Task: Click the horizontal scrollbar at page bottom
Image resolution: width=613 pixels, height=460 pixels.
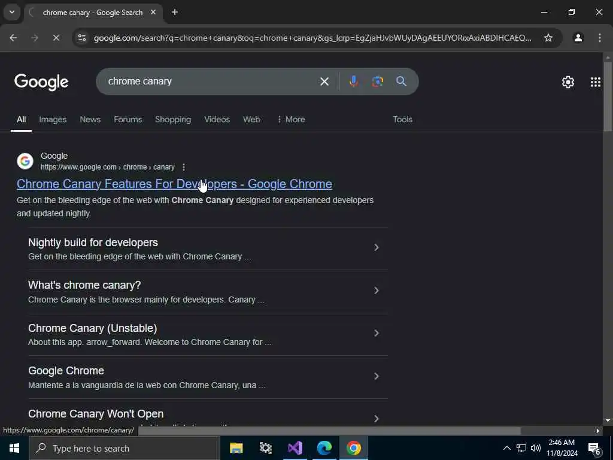Action: (x=330, y=431)
